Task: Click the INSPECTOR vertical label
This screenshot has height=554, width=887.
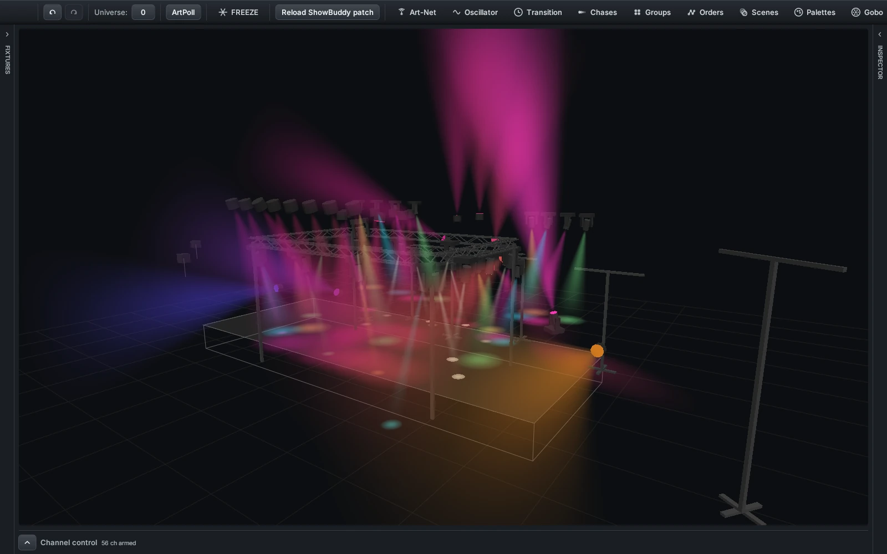Action: click(x=880, y=62)
